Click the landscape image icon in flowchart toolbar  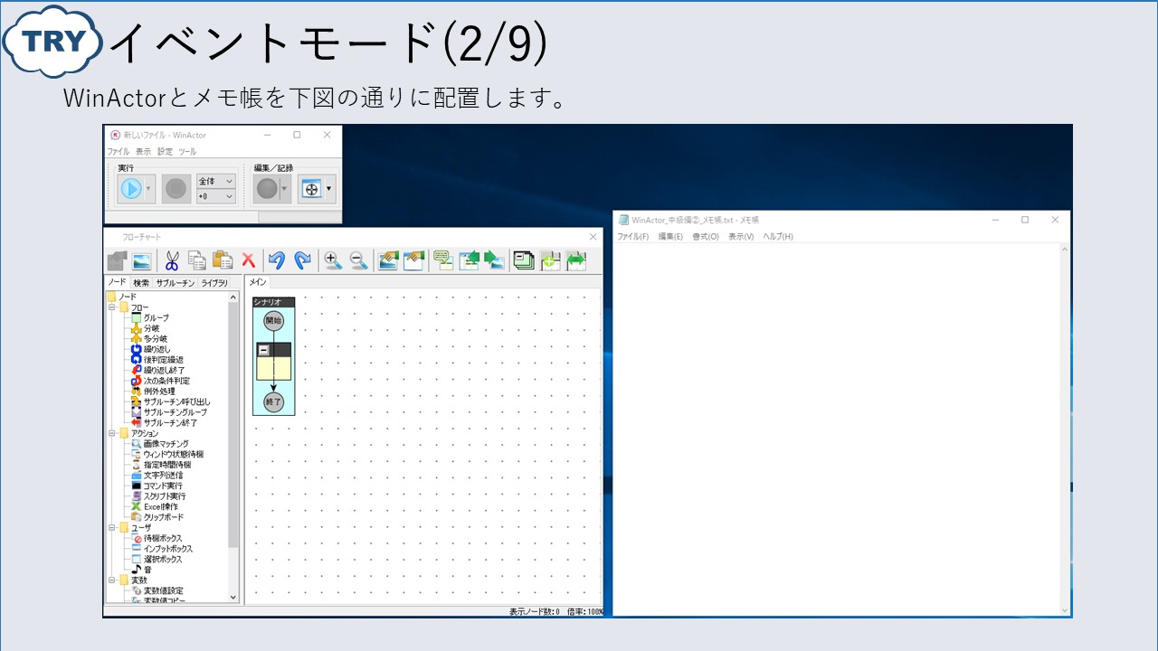tap(141, 260)
